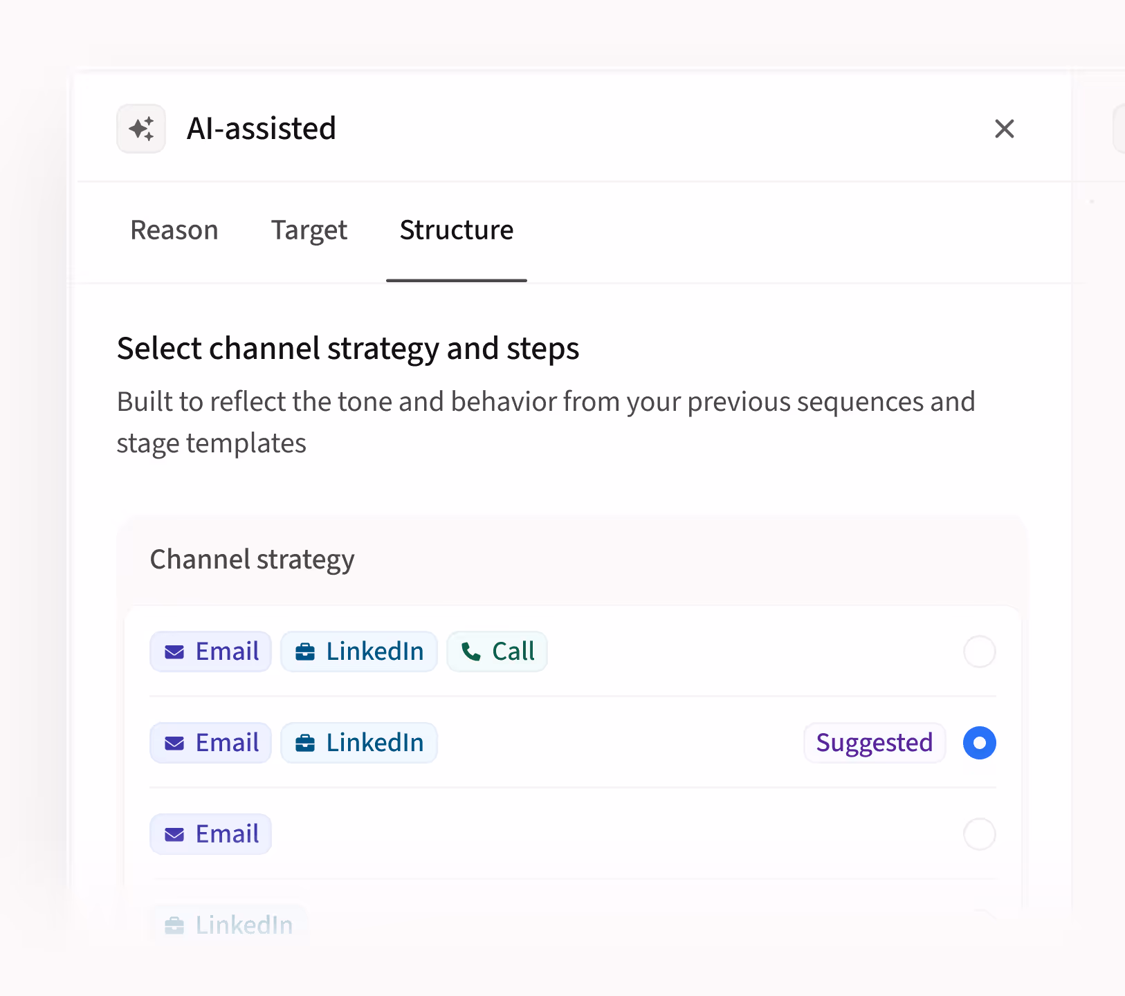Click the envelope icon on the first Email chip
Screen dimensions: 1125x996
pos(174,651)
